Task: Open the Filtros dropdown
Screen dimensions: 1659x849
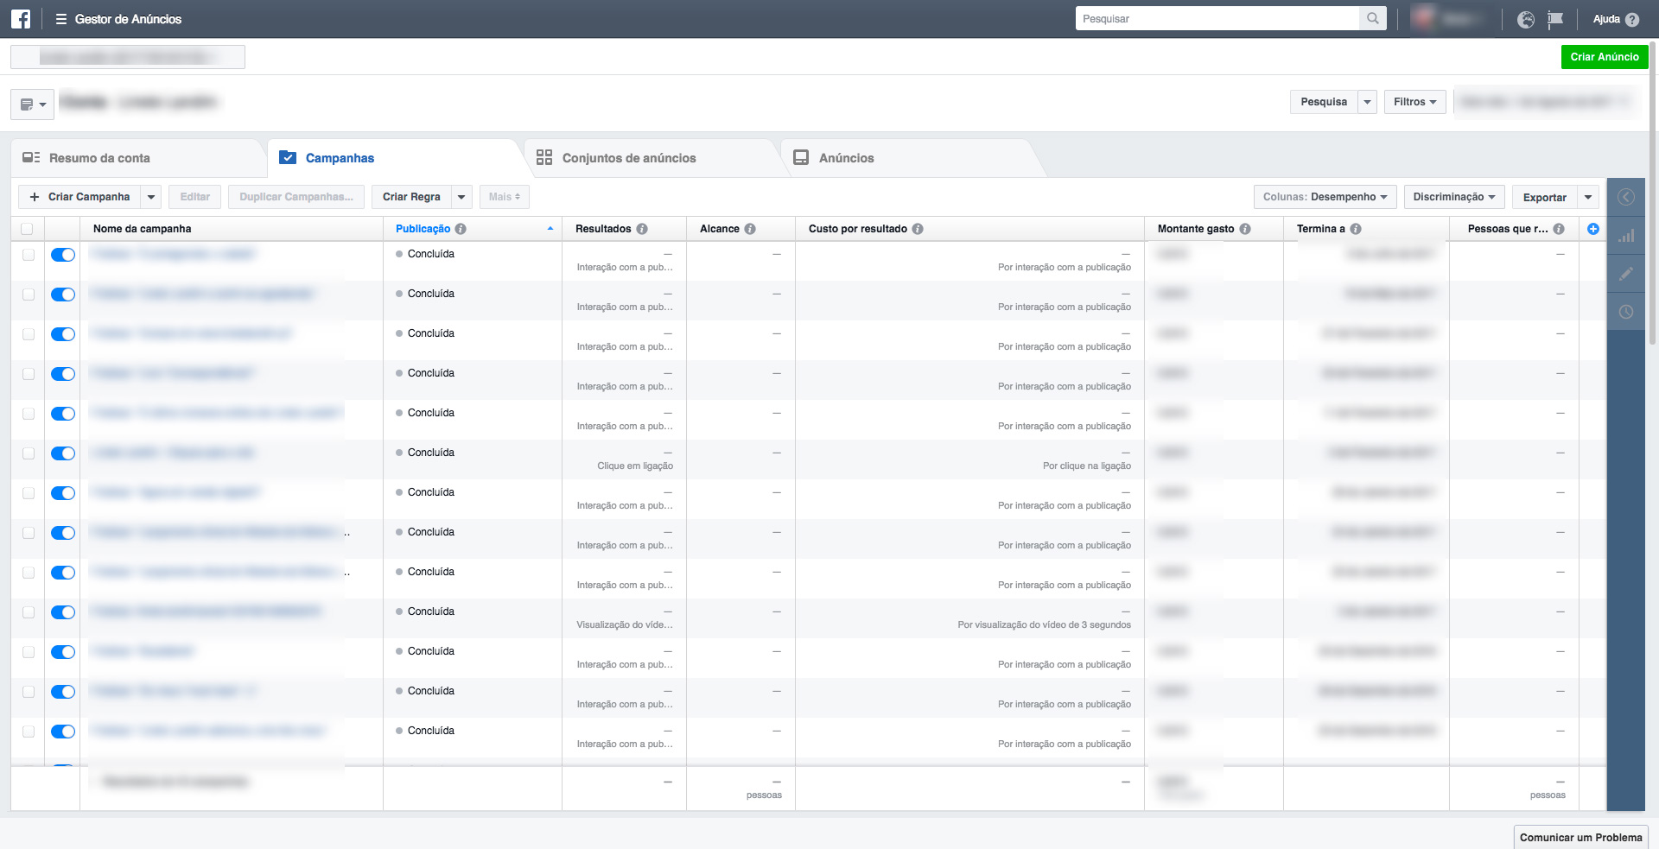Action: 1414,102
